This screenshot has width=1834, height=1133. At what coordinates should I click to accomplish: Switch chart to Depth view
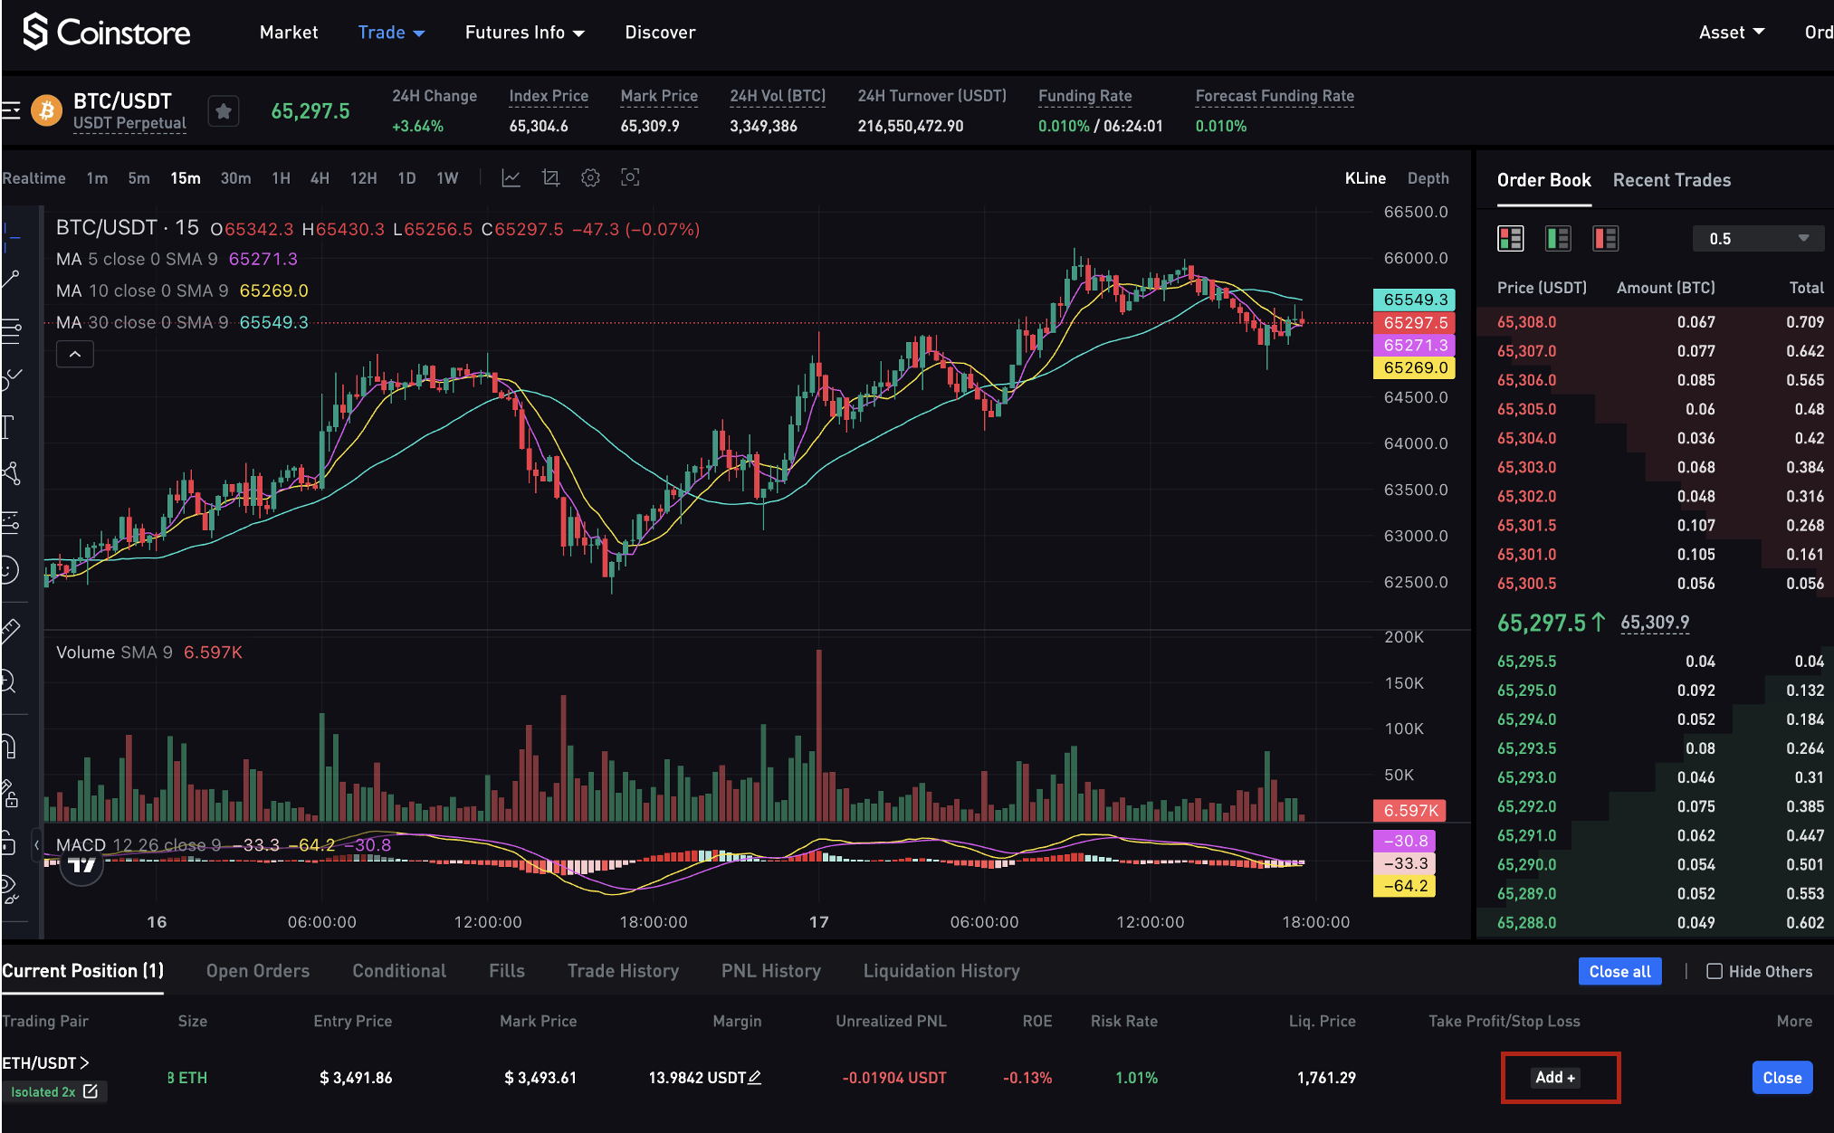pyautogui.click(x=1428, y=178)
